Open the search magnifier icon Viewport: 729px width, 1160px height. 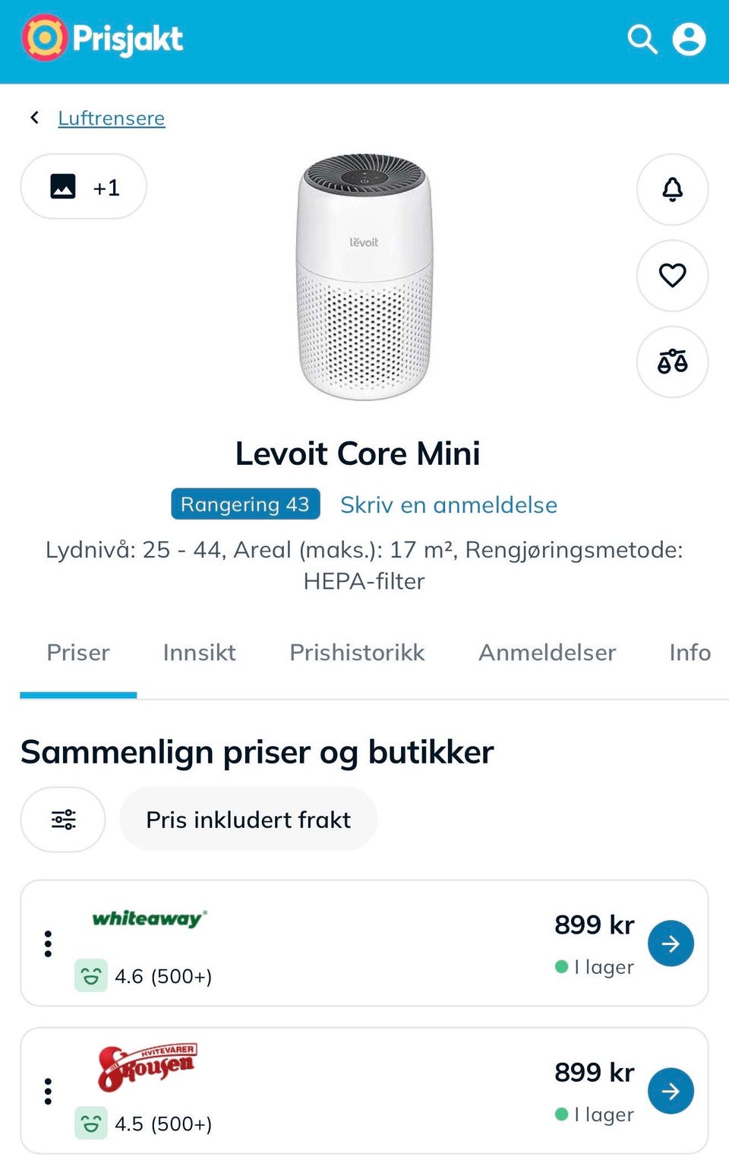tap(642, 39)
